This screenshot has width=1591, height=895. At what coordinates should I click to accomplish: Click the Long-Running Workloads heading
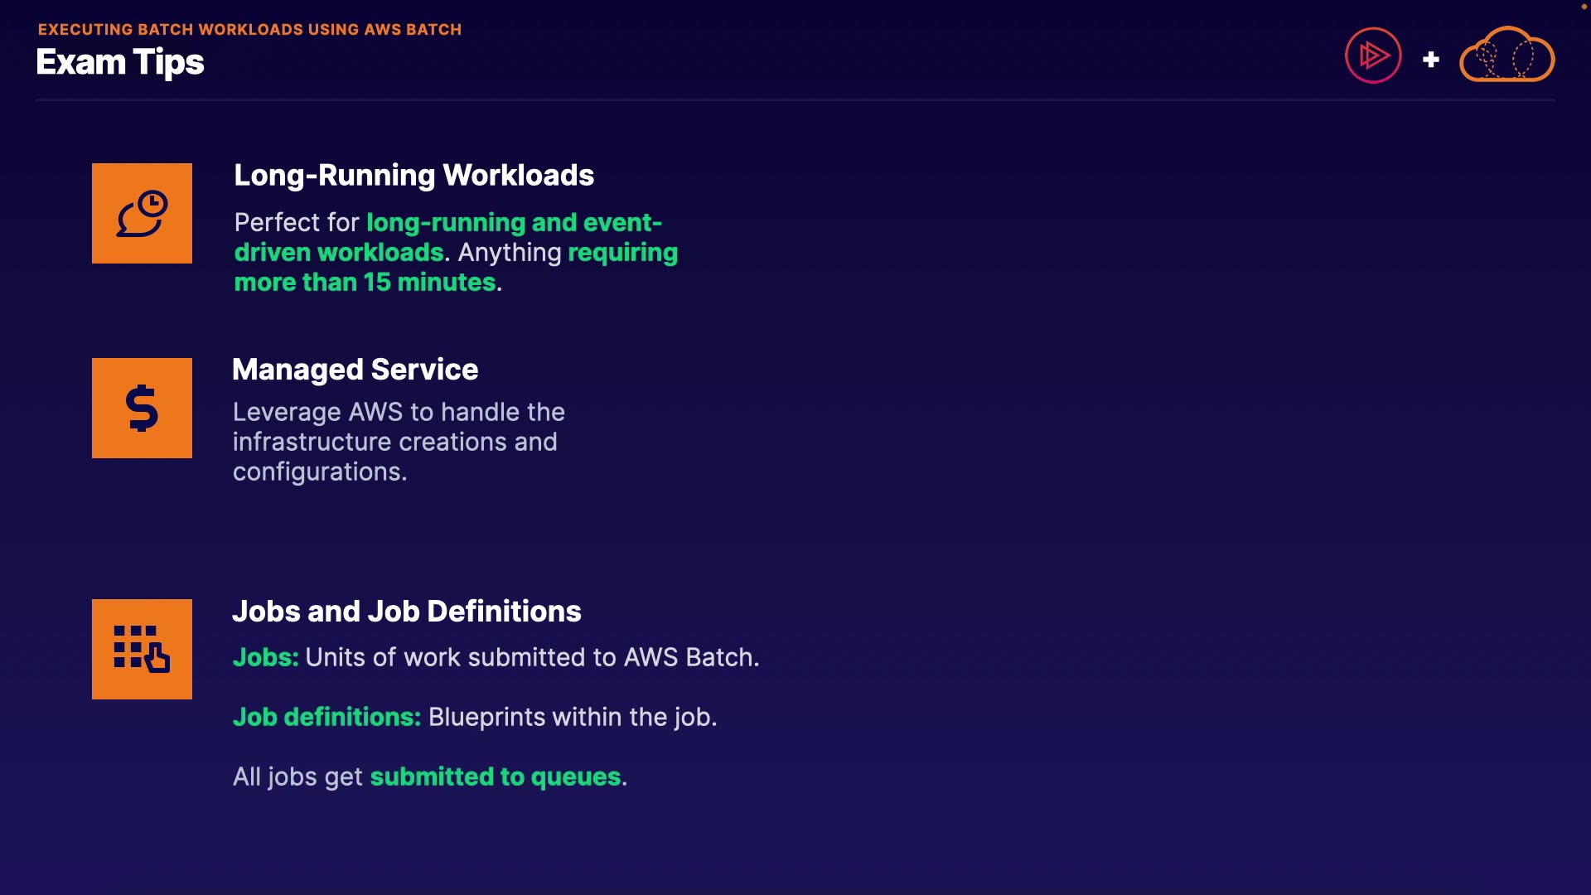413,175
